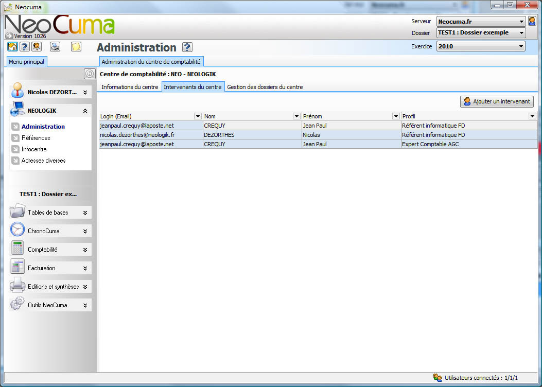542x387 pixels.
Task: Click the Ajouter un intervenant button
Action: tap(497, 101)
